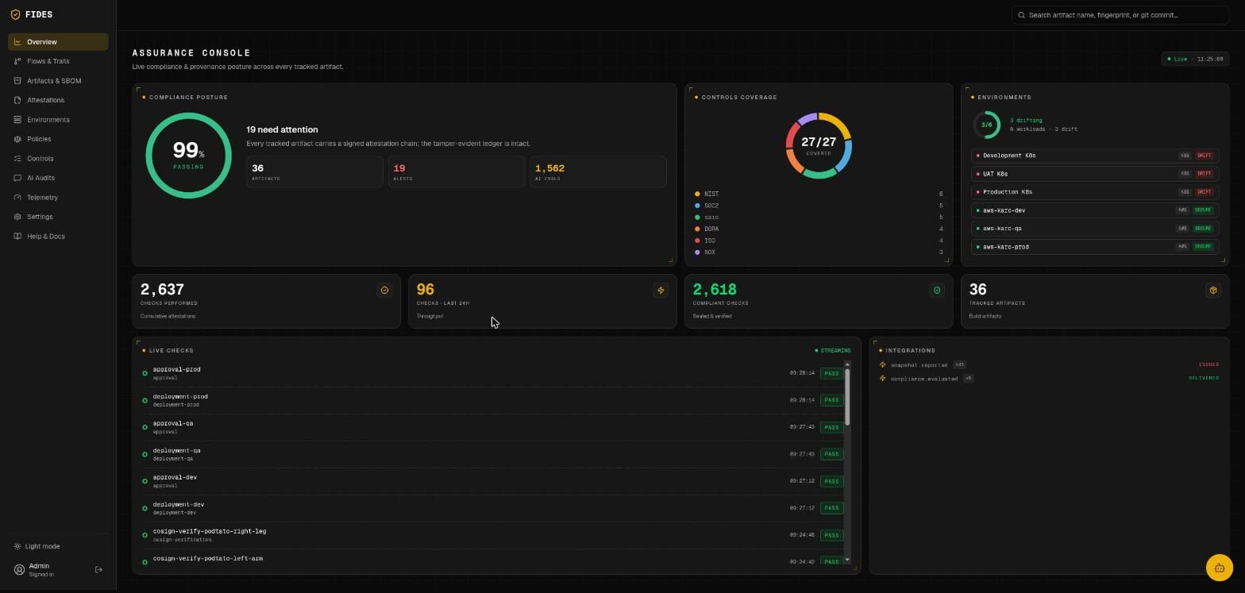Image resolution: width=1245 pixels, height=593 pixels.
Task: Click the Policies scale icon
Action: (17, 139)
